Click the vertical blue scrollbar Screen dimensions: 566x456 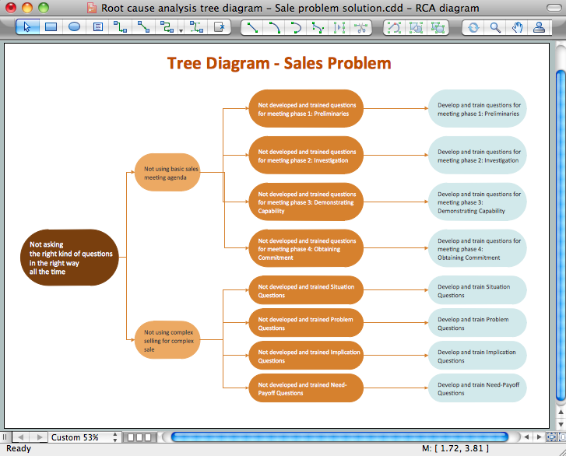(561, 236)
